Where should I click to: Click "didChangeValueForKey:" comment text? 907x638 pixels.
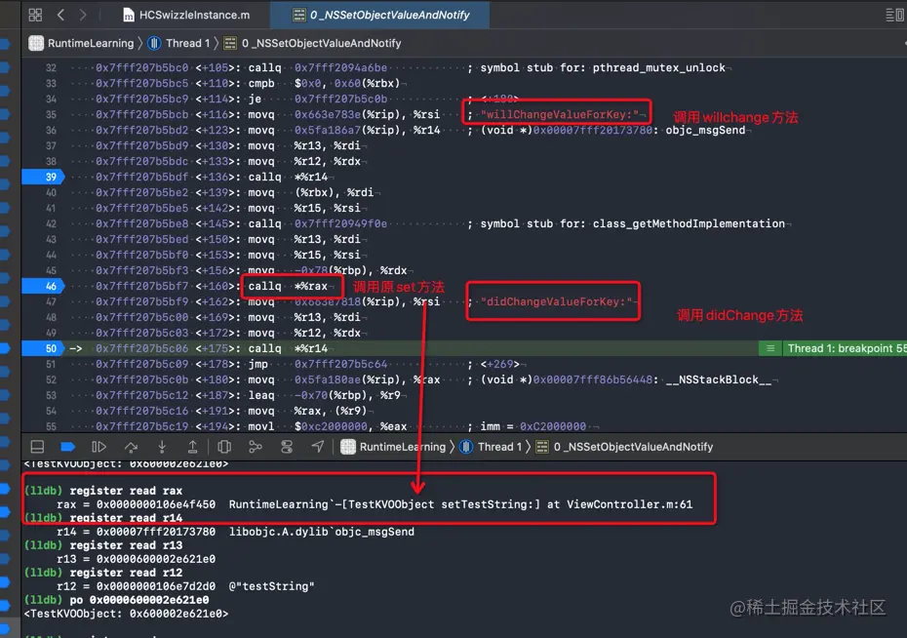pyautogui.click(x=556, y=302)
